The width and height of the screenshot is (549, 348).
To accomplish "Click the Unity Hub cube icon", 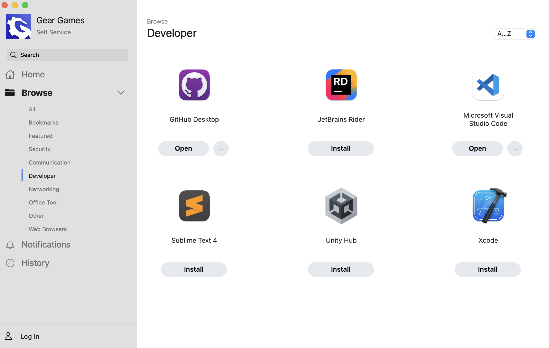I will coord(341,206).
